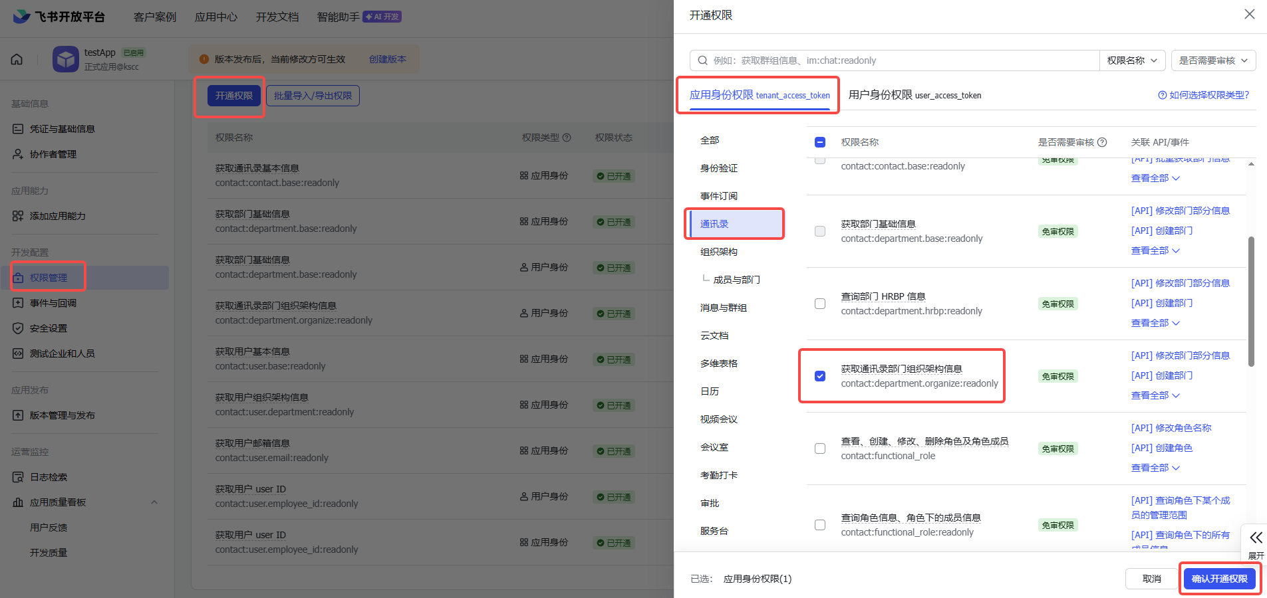Check the 查询部门 HRBP 信息 checkbox
Image resolution: width=1267 pixels, height=598 pixels.
[x=820, y=304]
